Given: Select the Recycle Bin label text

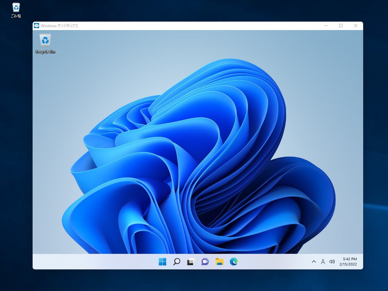Looking at the screenshot, I should click(45, 51).
